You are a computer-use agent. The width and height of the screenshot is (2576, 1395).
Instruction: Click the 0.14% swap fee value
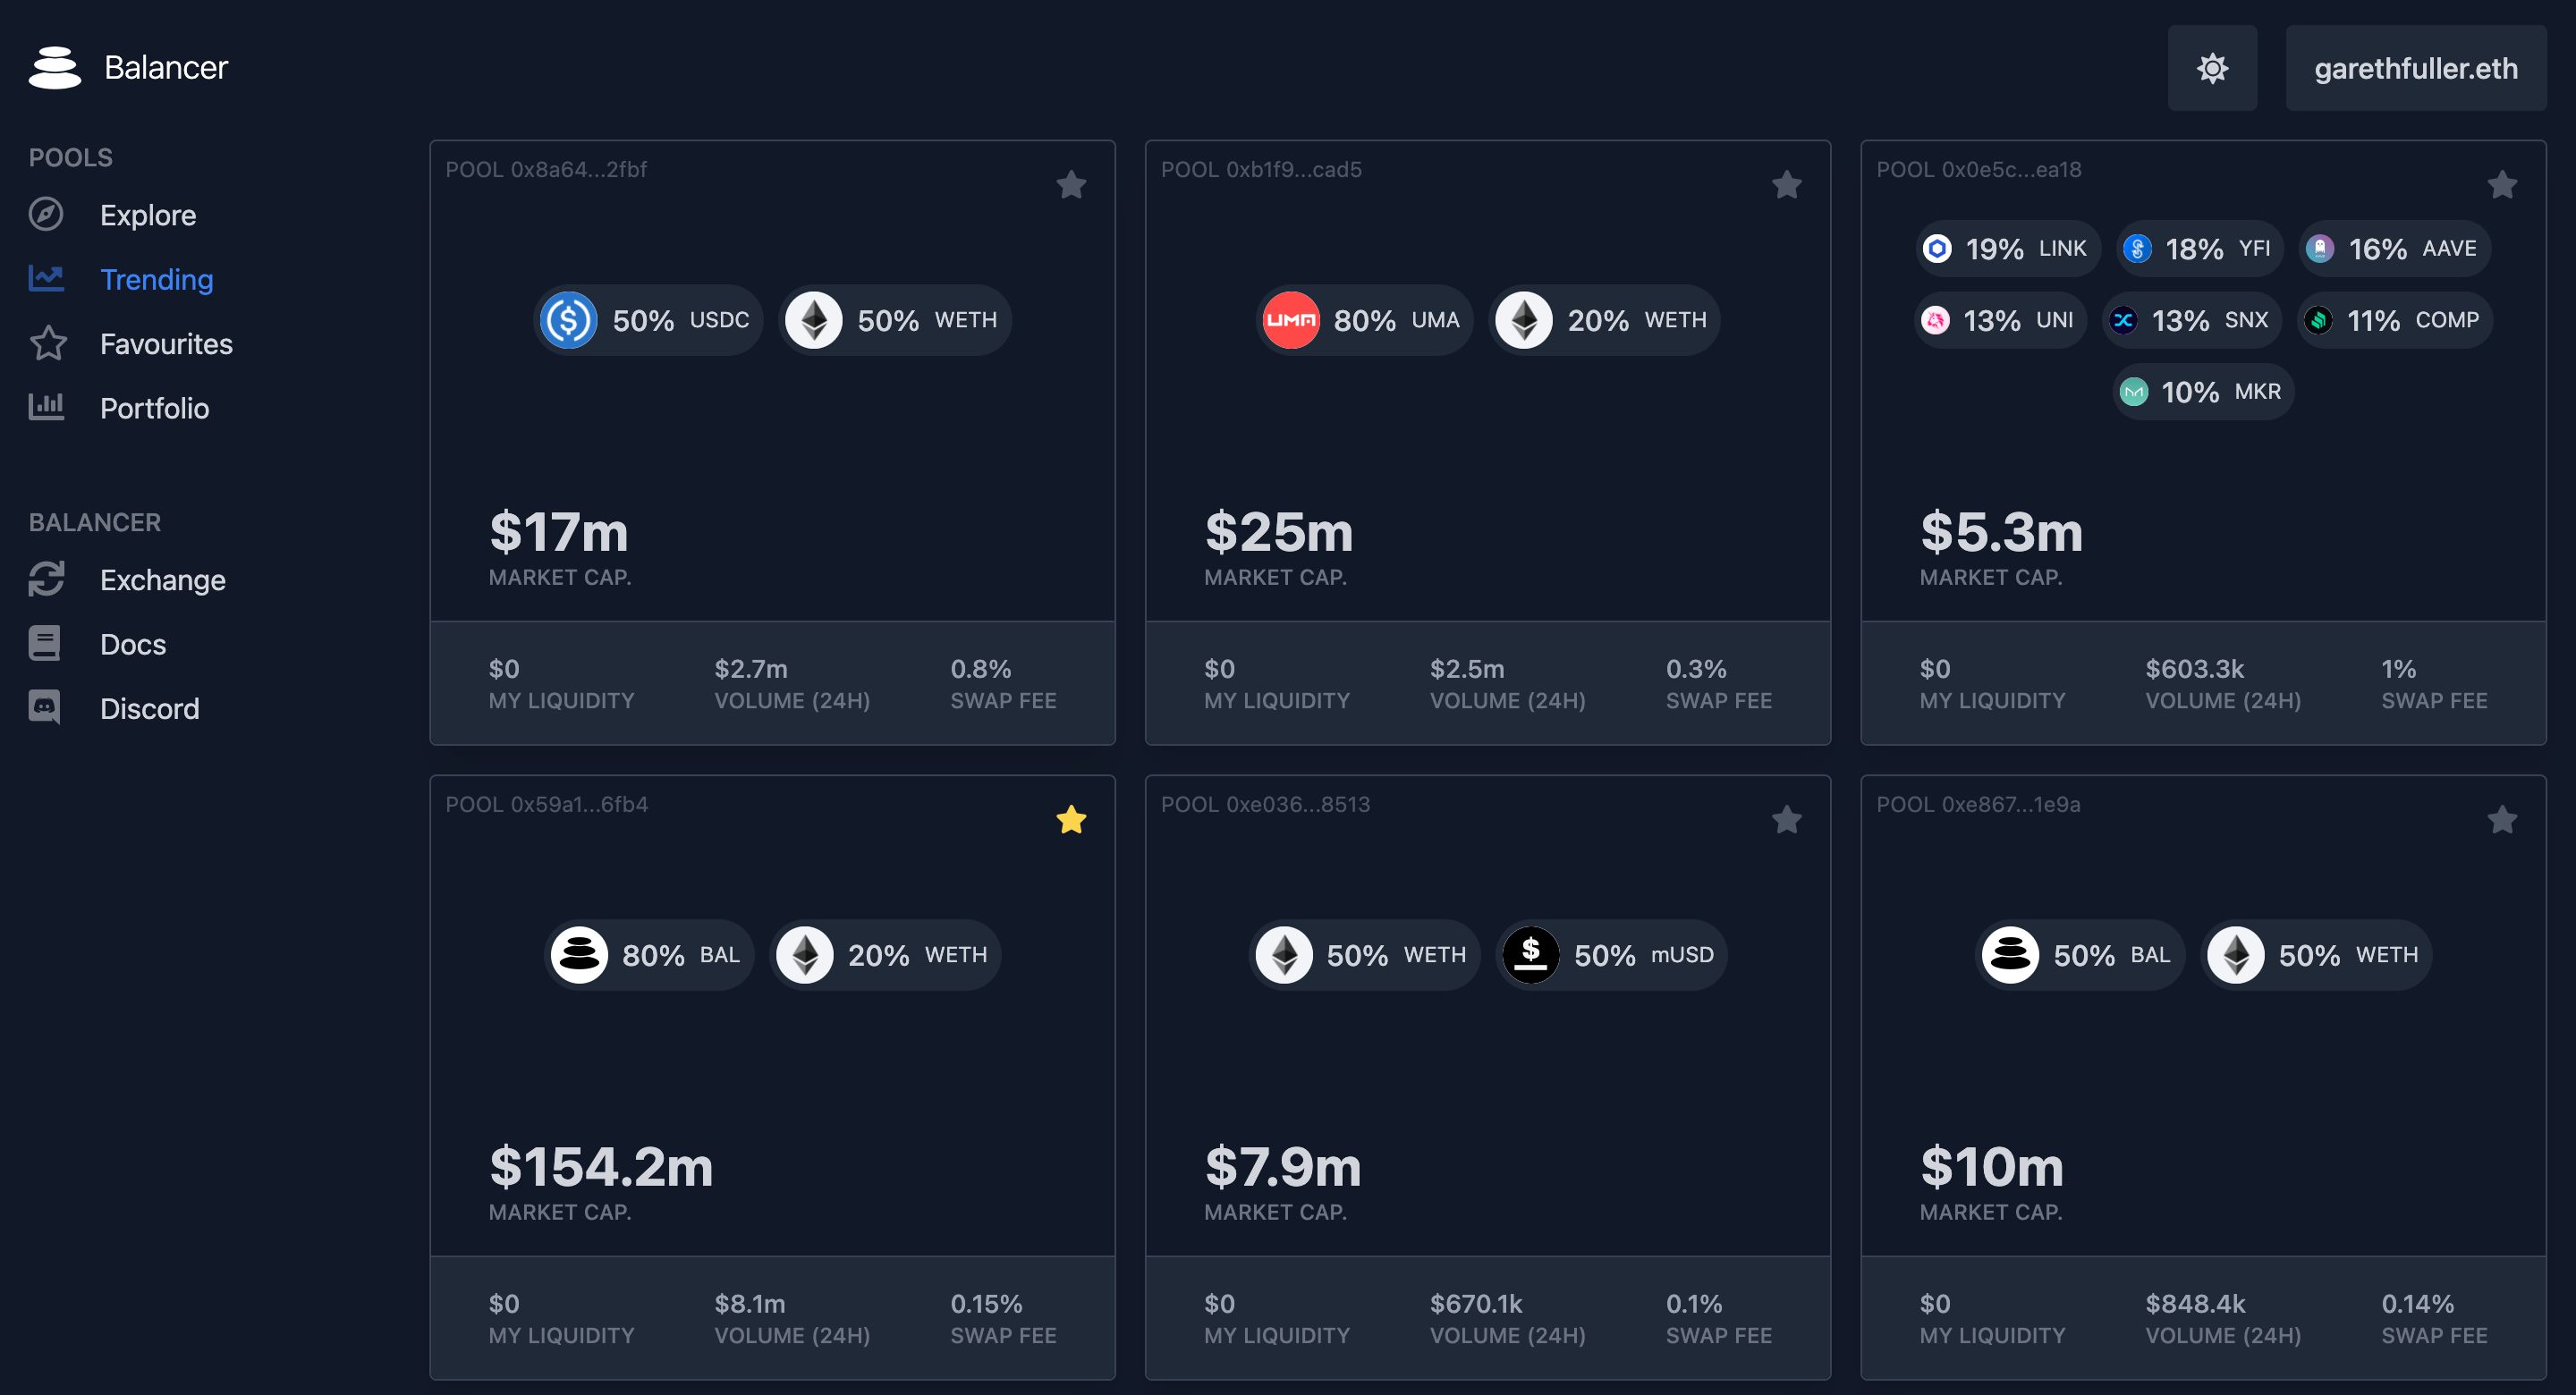pyautogui.click(x=2417, y=1304)
